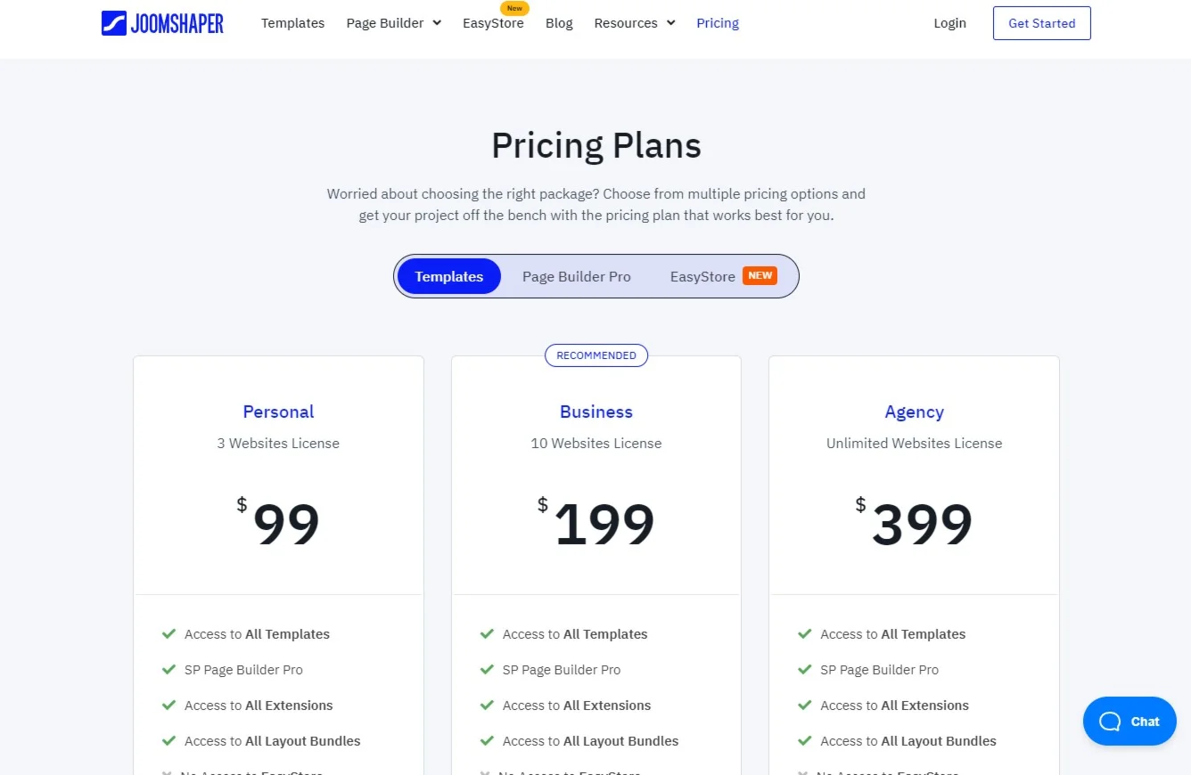This screenshot has height=775, width=1191.
Task: Open the Templates nav menu item
Action: point(292,23)
